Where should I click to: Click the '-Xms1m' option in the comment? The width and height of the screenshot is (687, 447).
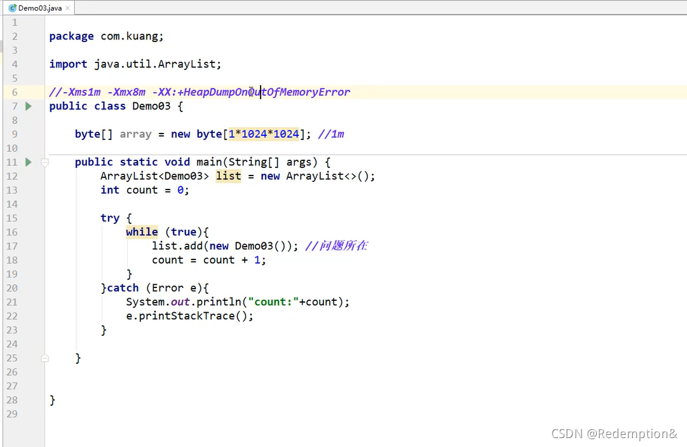pos(81,92)
